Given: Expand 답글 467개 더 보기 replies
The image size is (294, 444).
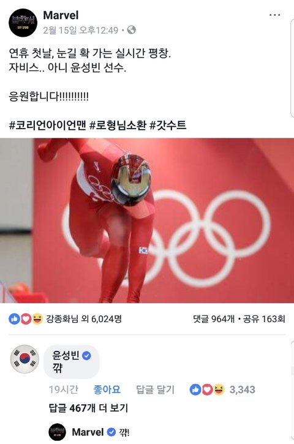Looking at the screenshot, I should (89, 408).
